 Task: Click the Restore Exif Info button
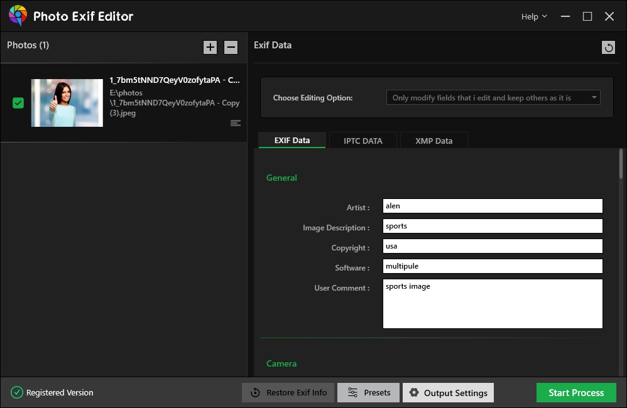click(x=288, y=392)
